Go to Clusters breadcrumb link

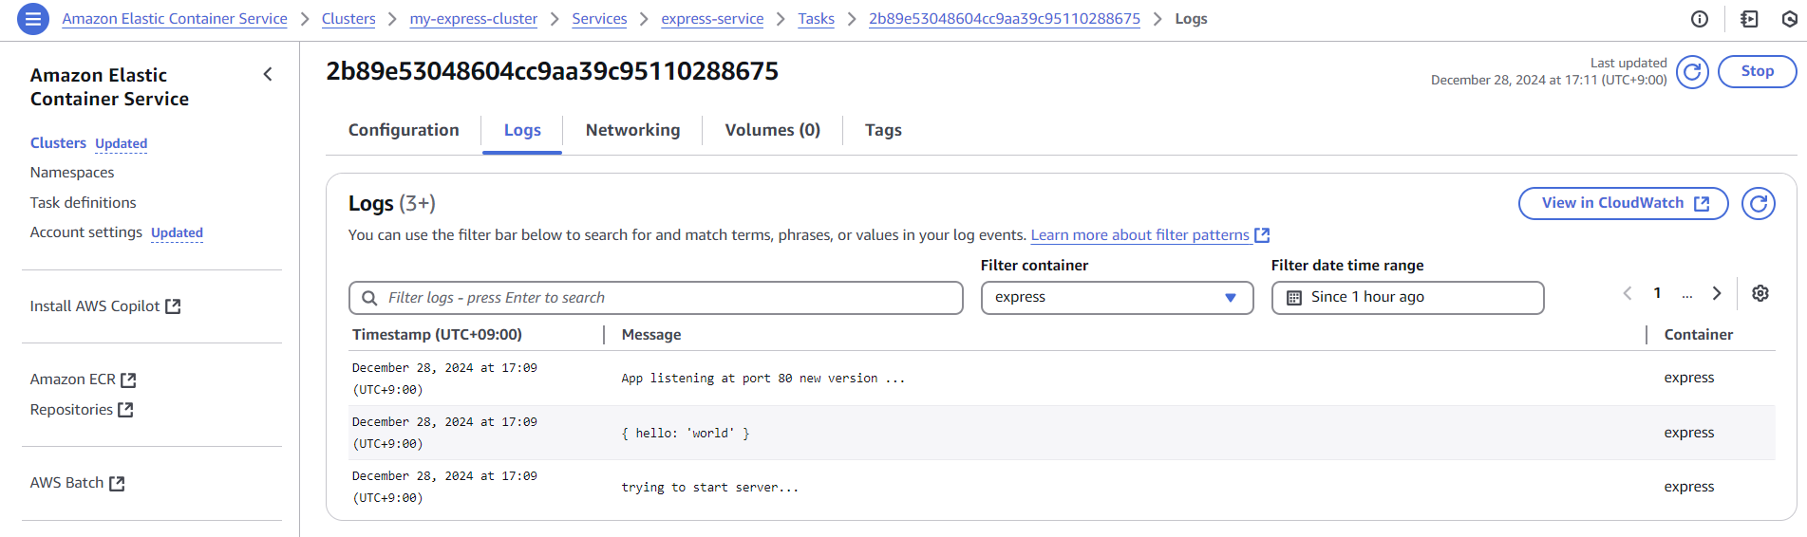click(x=348, y=19)
